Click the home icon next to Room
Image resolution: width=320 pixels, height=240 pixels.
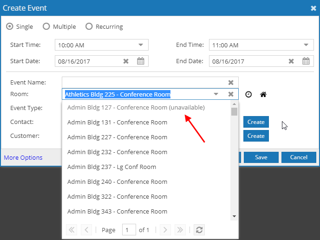[263, 94]
